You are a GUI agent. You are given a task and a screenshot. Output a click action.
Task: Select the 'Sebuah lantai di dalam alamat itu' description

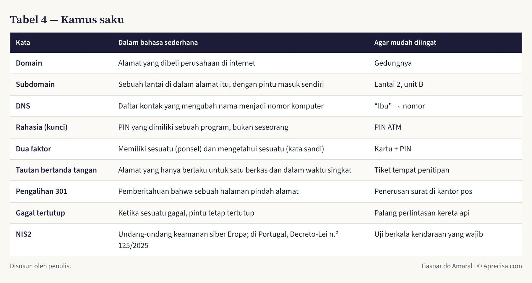221,84
